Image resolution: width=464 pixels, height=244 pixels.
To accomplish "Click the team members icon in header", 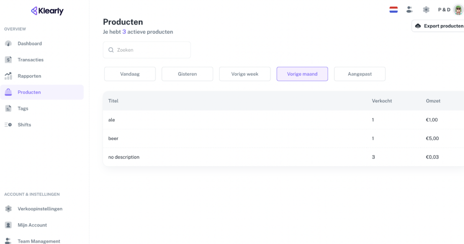I will (410, 10).
